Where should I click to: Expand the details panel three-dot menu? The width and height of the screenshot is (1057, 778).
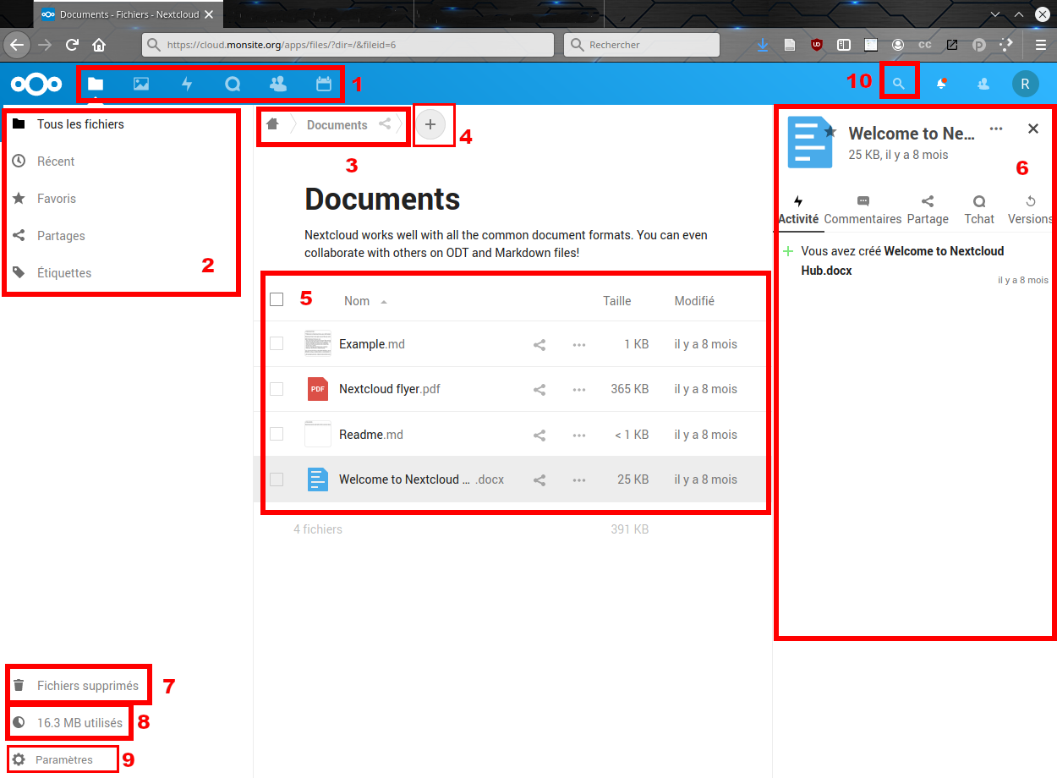pyautogui.click(x=996, y=129)
